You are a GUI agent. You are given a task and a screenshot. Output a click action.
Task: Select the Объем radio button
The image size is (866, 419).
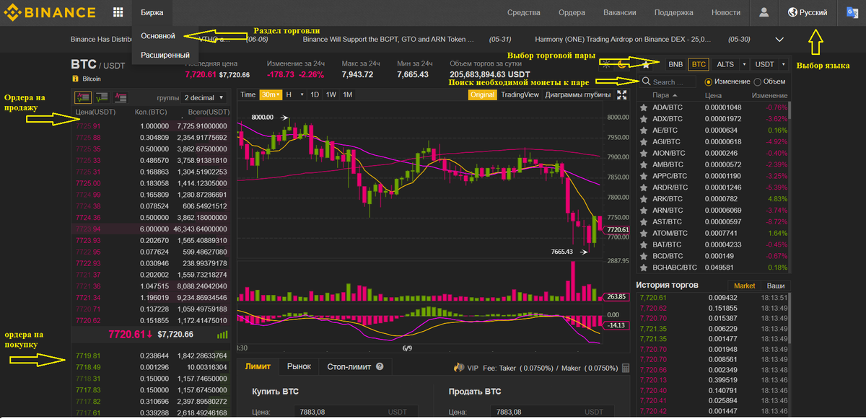[757, 82]
